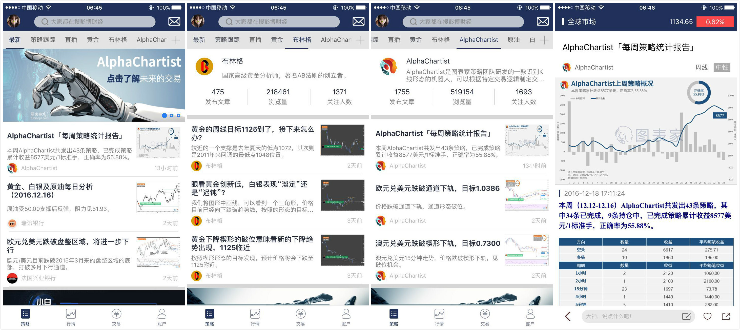Open article 黄金下降楔形的破位

pyautogui.click(x=278, y=257)
